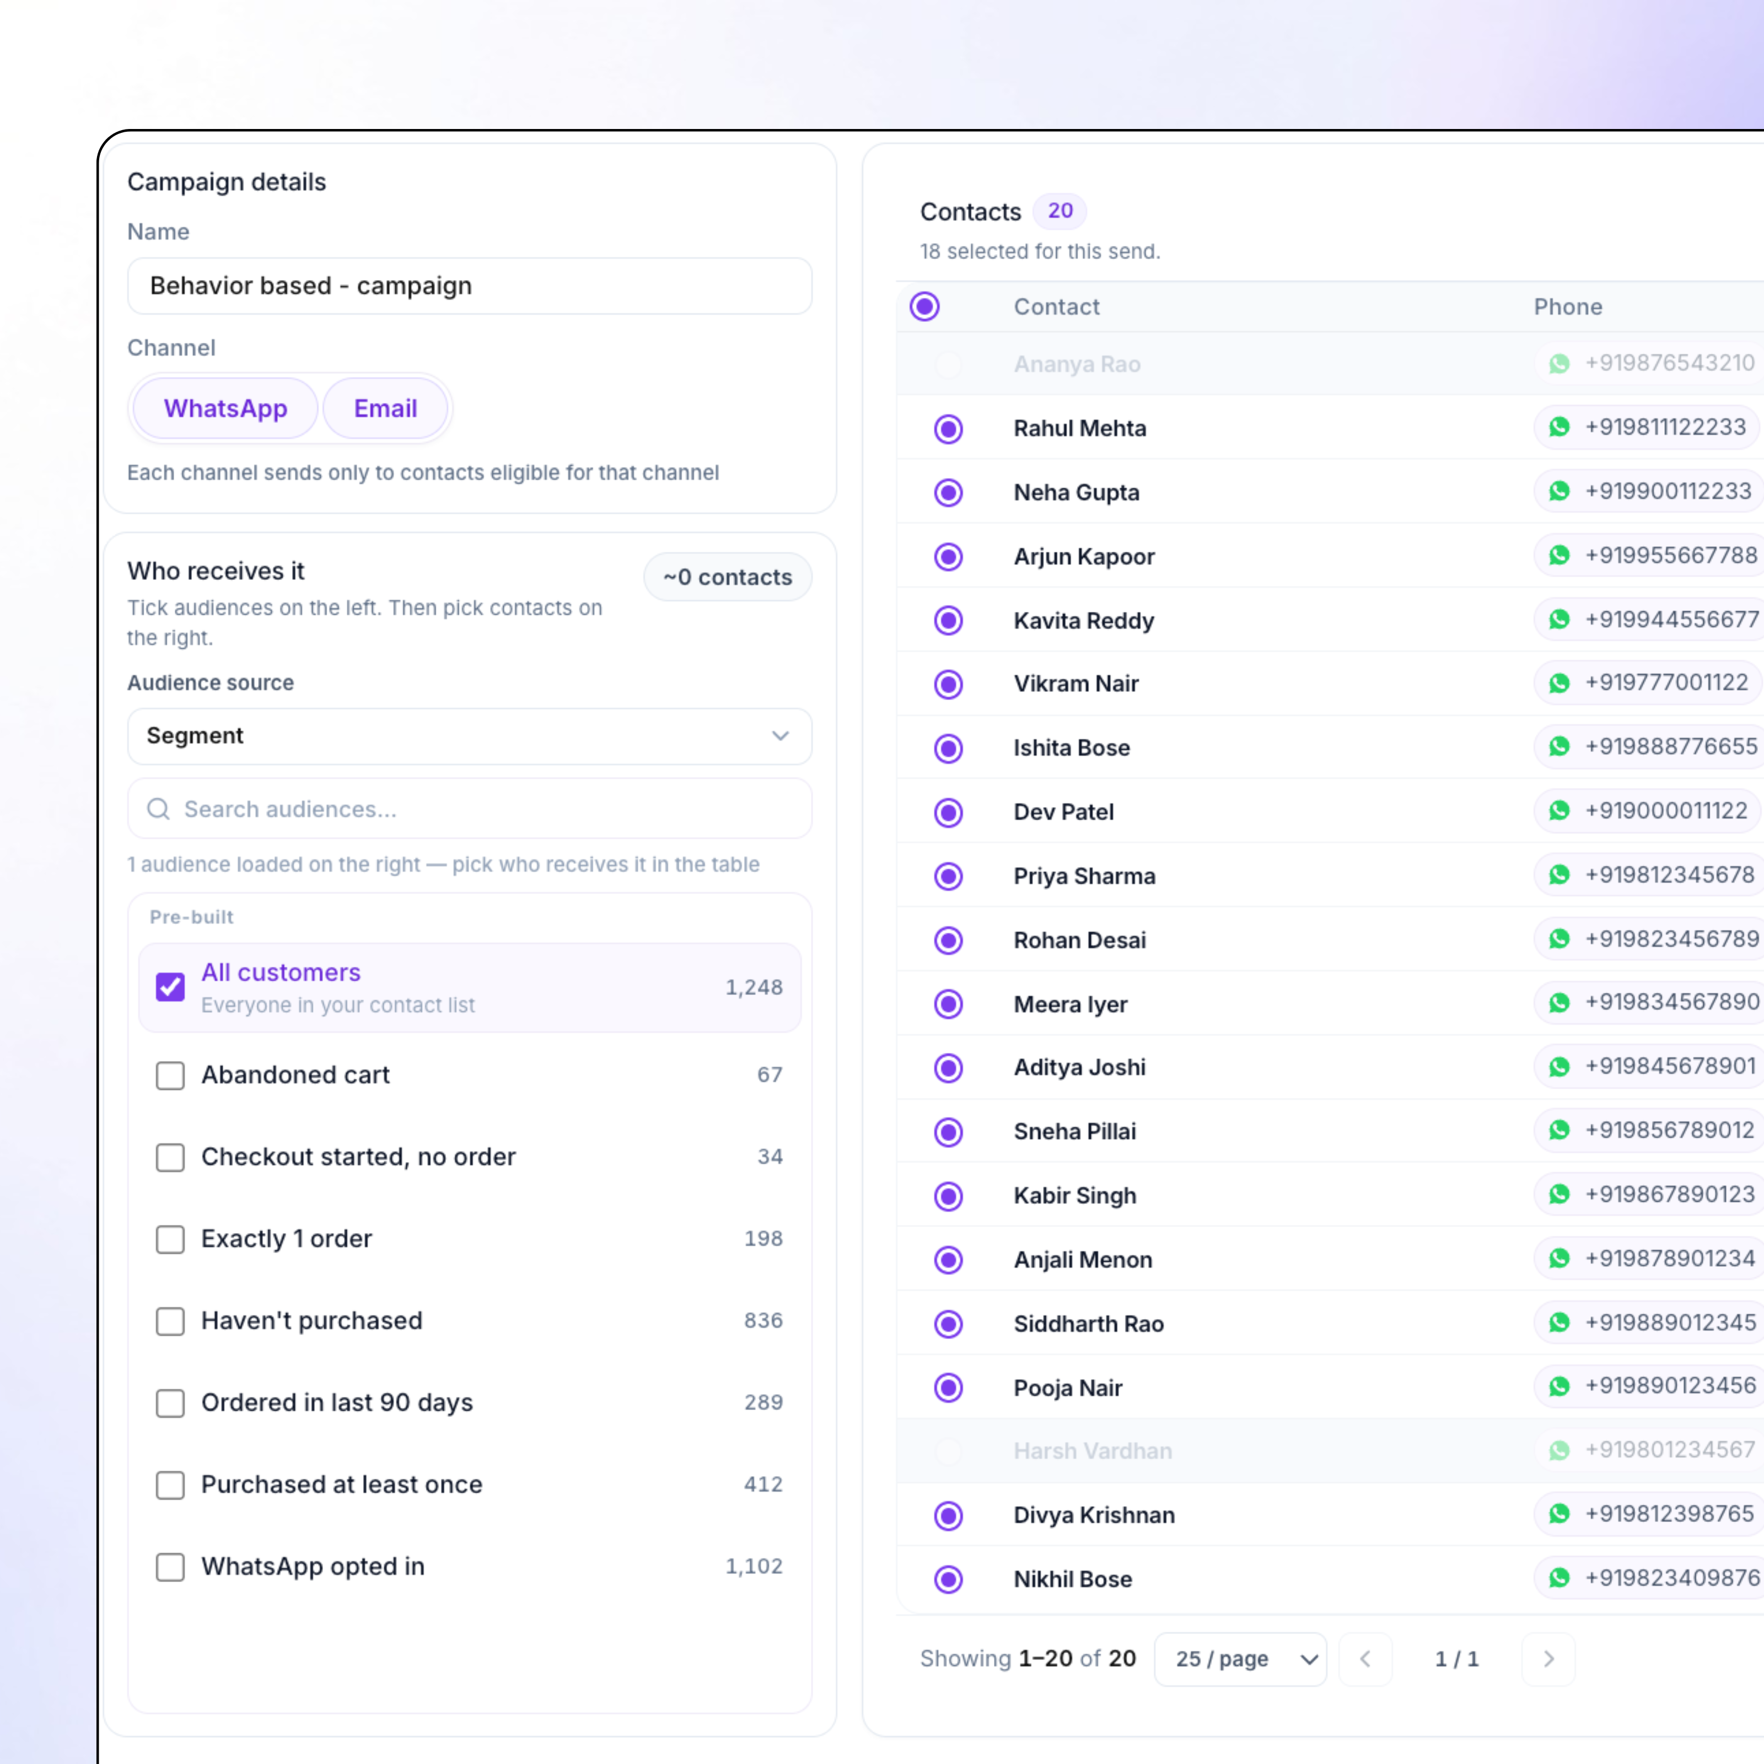1764x1764 pixels.
Task: Tick Checkout started, no order checkbox
Action: click(170, 1158)
